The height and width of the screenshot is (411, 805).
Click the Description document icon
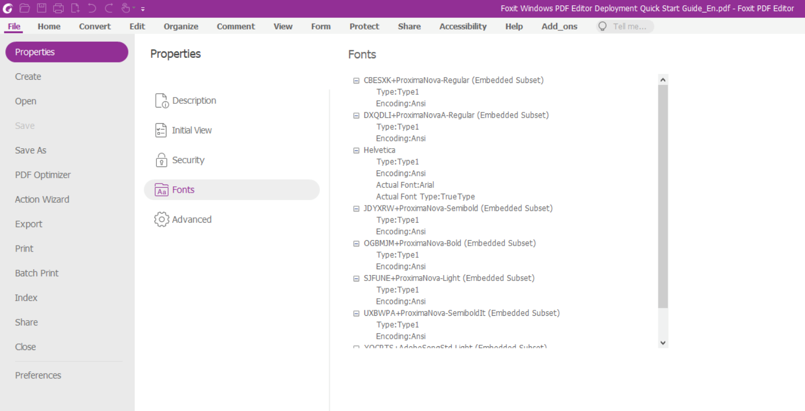(x=162, y=101)
